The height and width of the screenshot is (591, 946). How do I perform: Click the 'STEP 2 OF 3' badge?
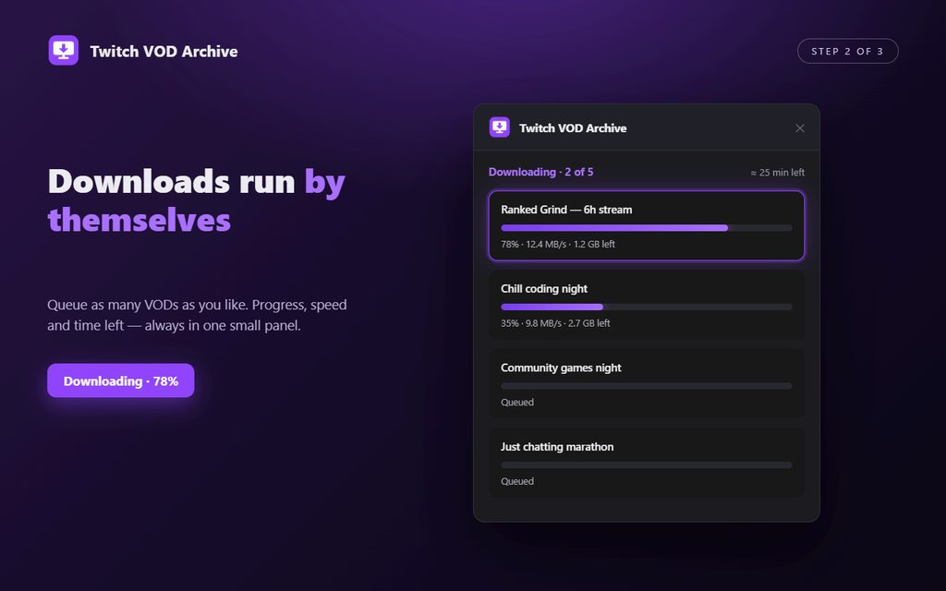848,52
